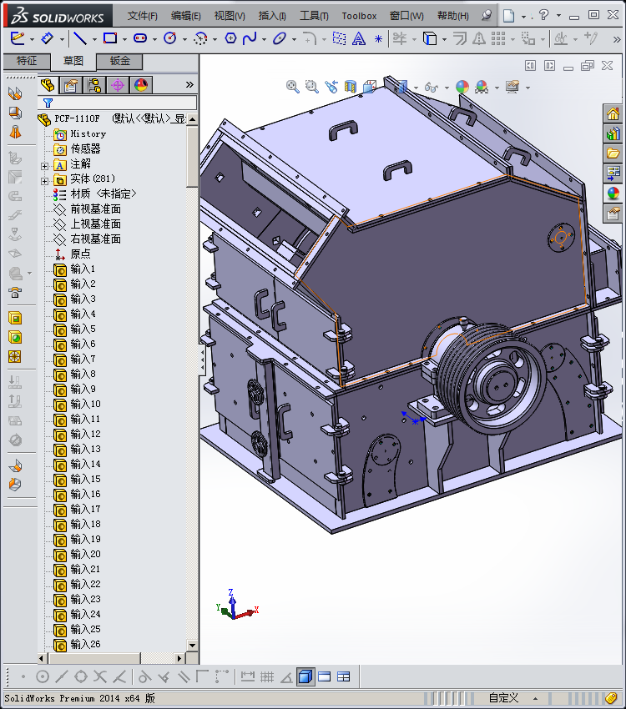Toggle the concentric snap circle icon
This screenshot has width=626, height=709.
42,677
